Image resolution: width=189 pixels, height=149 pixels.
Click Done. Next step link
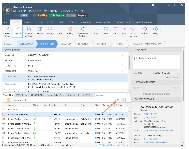[x=172, y=78]
